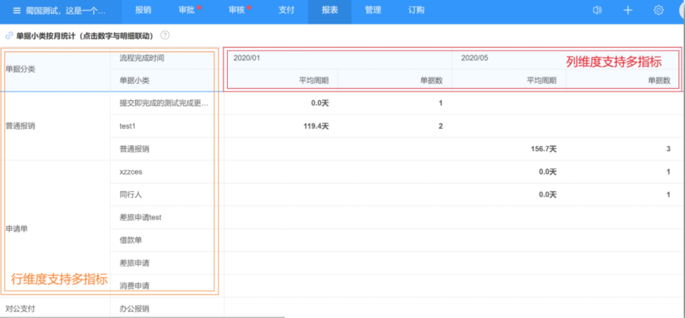Click the speaker announcement icon
The height and width of the screenshot is (318, 685).
(597, 11)
